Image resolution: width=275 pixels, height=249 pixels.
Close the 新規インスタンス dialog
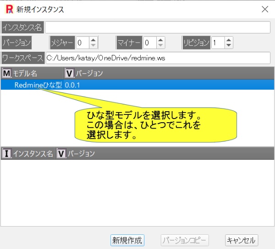pyautogui.click(x=265, y=9)
